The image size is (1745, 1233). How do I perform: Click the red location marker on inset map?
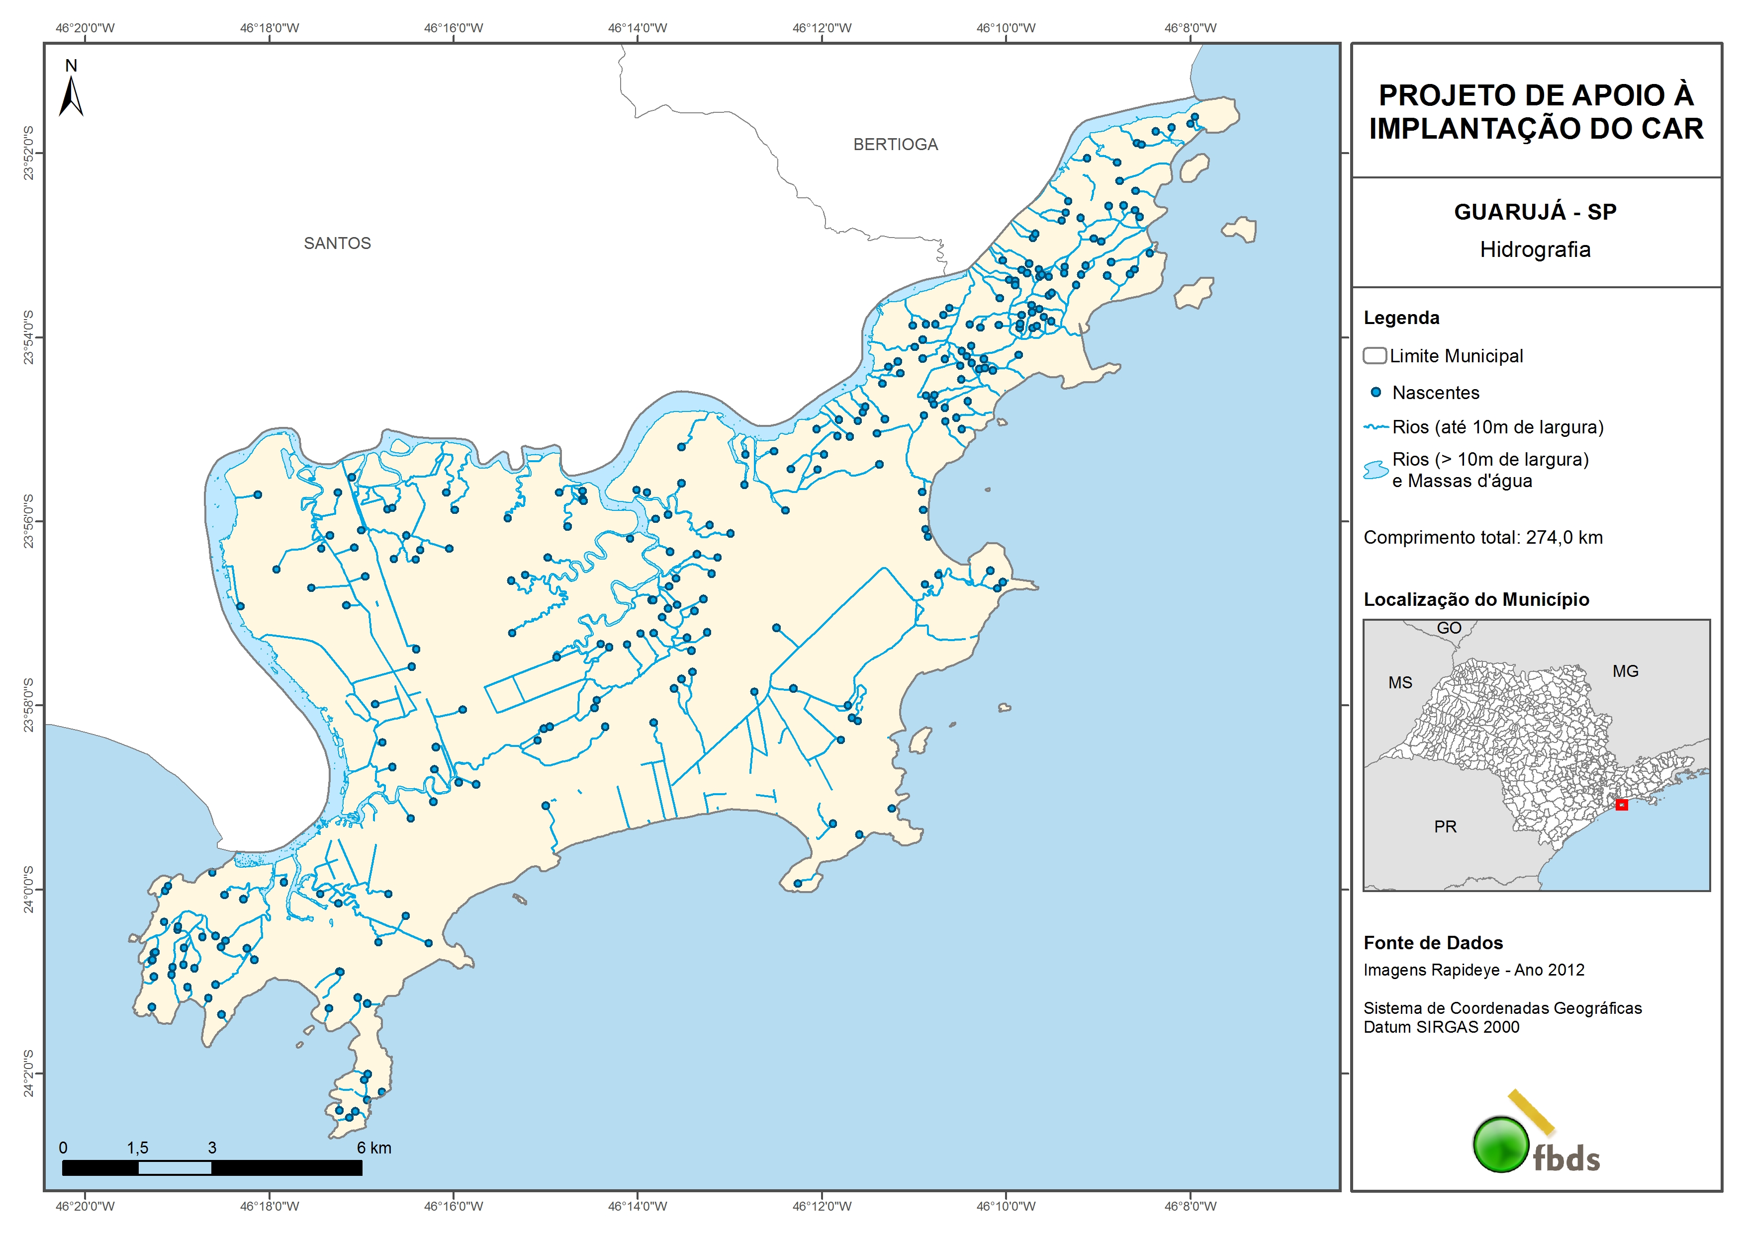point(1621,805)
